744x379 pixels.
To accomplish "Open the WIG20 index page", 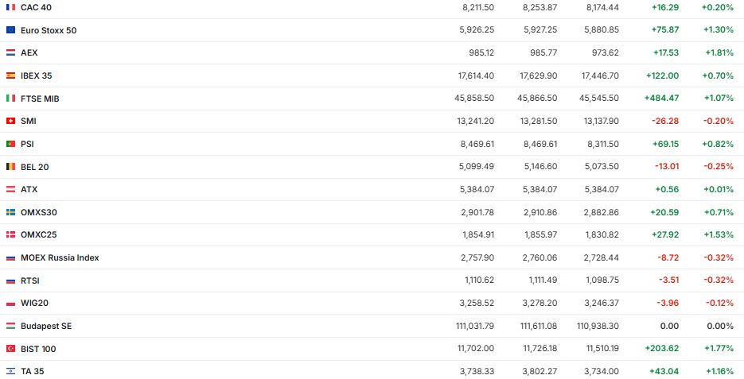I will [34, 303].
